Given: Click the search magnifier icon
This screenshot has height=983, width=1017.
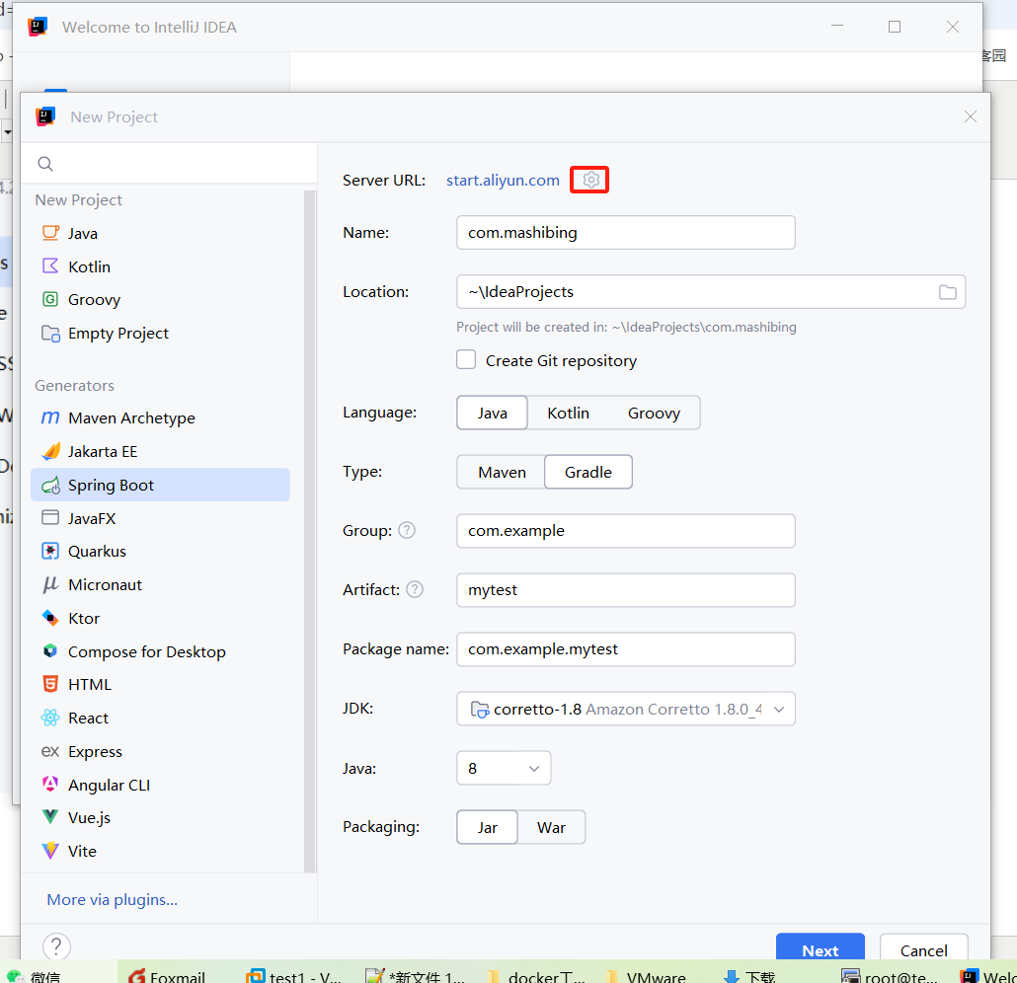Looking at the screenshot, I should (44, 164).
